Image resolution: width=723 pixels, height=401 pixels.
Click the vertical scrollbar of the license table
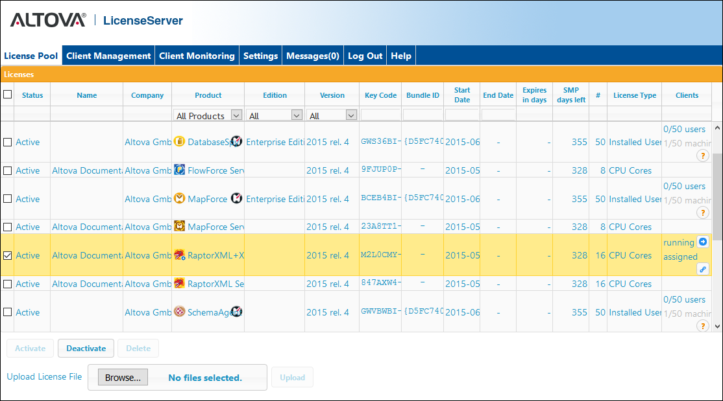click(x=717, y=194)
